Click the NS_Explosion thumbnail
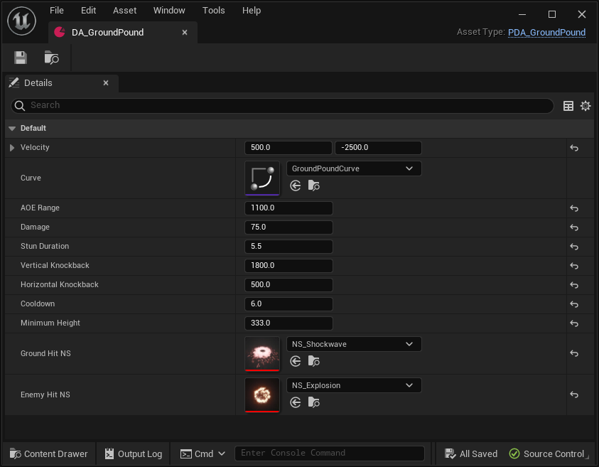This screenshot has height=467, width=599. tap(262, 394)
